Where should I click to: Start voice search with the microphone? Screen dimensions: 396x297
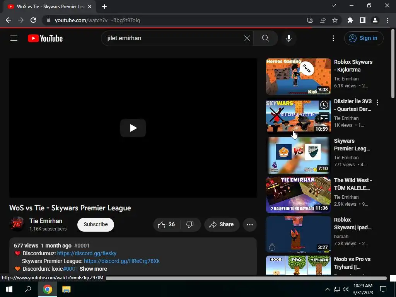click(288, 38)
